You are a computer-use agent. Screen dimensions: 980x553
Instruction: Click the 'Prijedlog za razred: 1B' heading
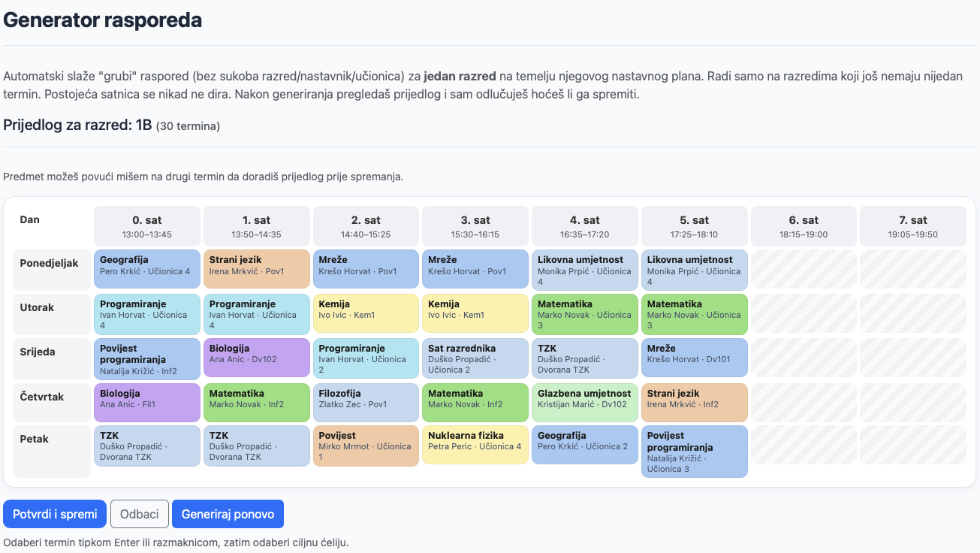point(112,125)
